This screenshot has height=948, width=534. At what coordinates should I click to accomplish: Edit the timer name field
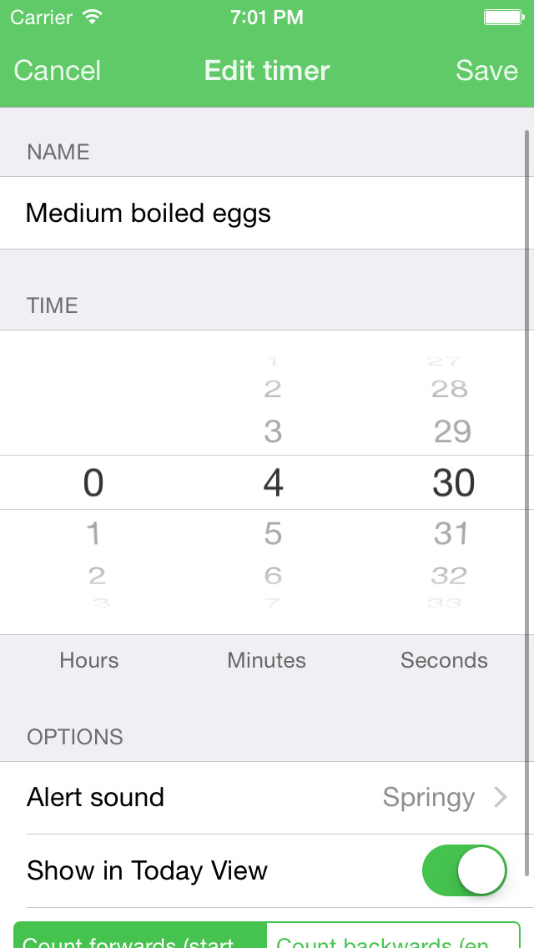[x=148, y=213]
